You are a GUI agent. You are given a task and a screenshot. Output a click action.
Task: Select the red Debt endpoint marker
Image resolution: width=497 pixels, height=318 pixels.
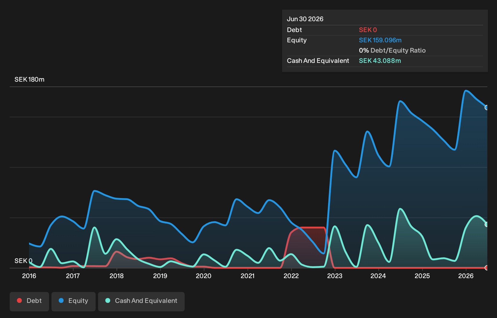[487, 268]
